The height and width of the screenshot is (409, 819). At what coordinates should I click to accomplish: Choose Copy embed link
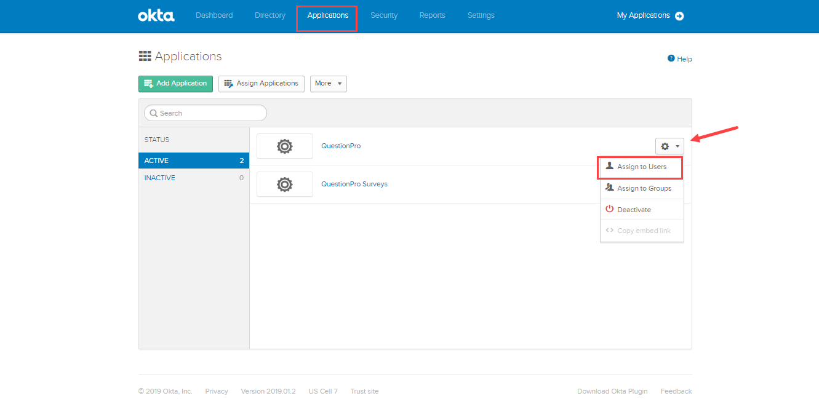642,231
